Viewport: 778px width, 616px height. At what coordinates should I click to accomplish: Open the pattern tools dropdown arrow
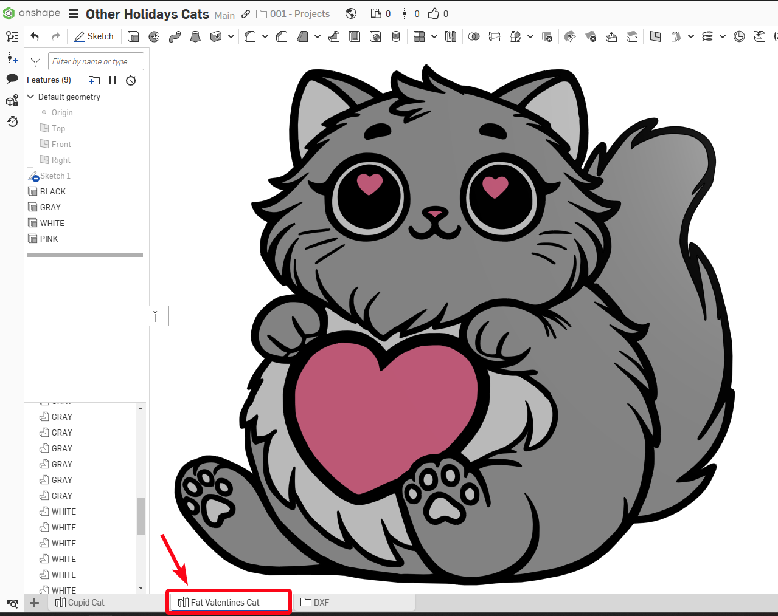tap(434, 36)
